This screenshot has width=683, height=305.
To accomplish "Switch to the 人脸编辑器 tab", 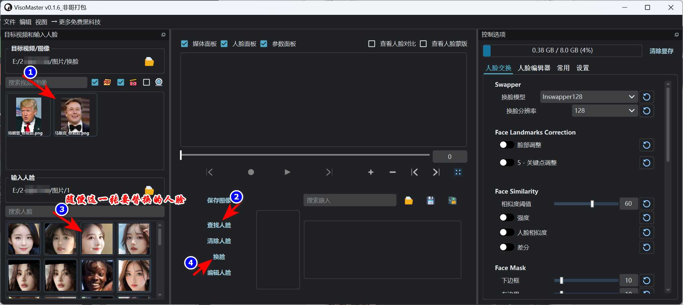I will (534, 68).
